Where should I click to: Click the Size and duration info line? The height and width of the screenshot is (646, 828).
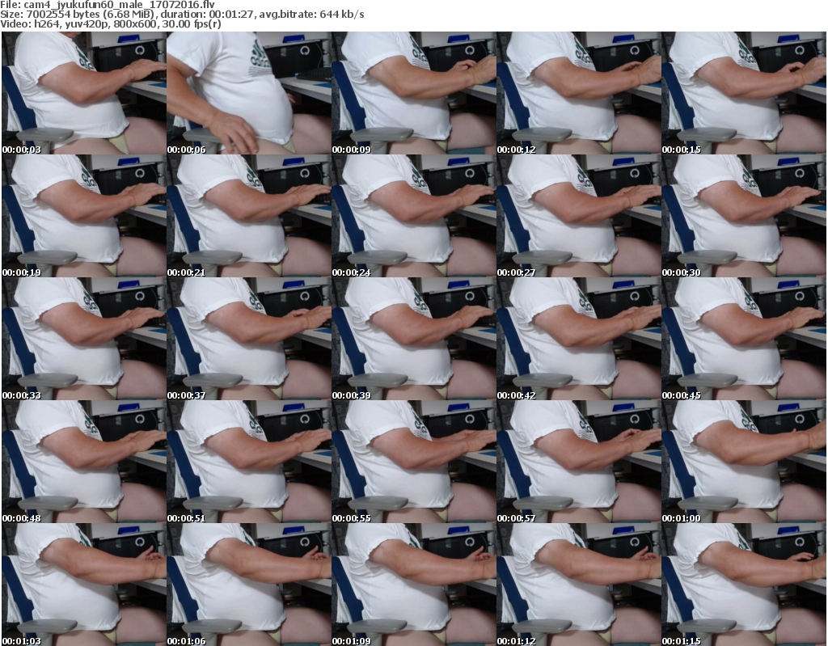click(x=182, y=15)
